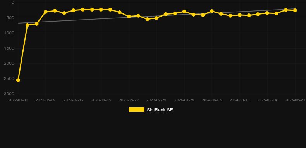Click the x-axis label '2023-01-16'
Image resolution: width=306 pixels, height=148 pixels.
pos(101,100)
